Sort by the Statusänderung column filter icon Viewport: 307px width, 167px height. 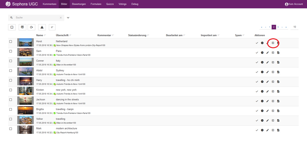tap(148, 35)
